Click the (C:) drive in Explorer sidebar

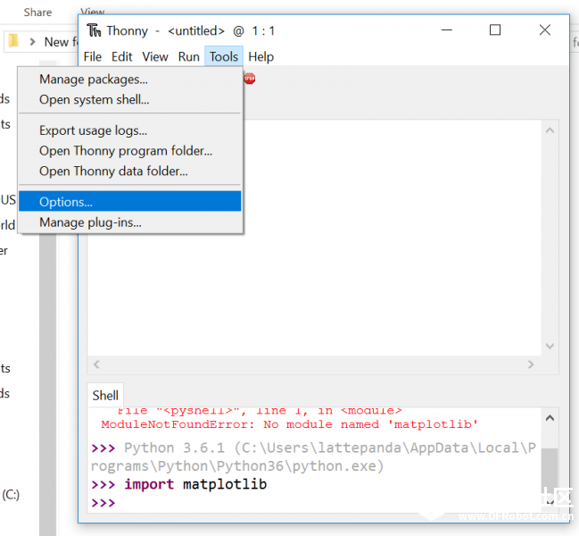[x=11, y=495]
